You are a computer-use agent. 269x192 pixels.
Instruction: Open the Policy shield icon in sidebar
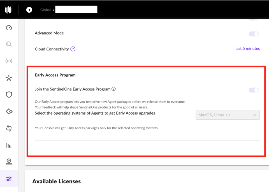[x=9, y=94]
